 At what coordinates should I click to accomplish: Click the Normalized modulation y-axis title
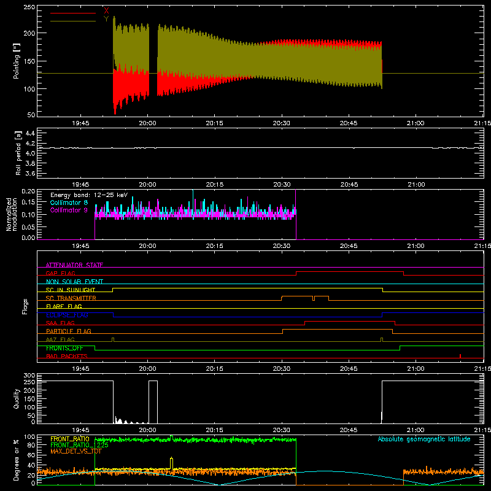[x=12, y=214]
